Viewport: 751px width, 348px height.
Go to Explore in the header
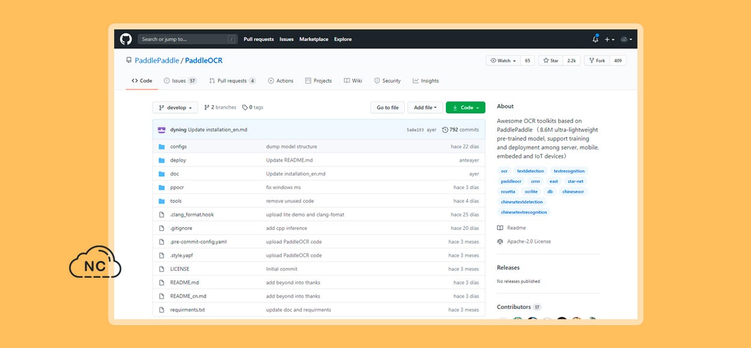(x=343, y=39)
